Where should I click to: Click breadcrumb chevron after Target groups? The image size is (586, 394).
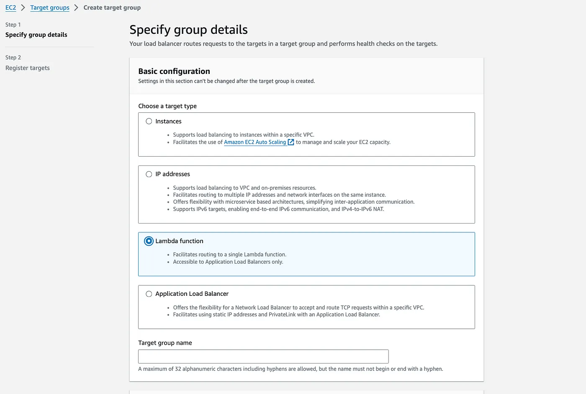point(76,8)
